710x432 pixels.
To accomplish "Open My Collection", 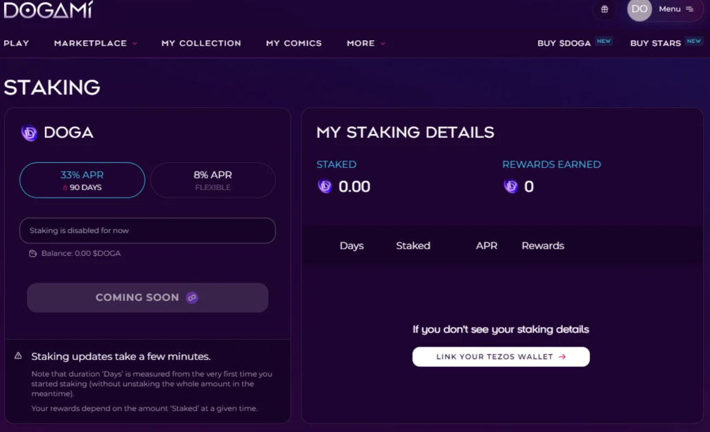I will [202, 44].
